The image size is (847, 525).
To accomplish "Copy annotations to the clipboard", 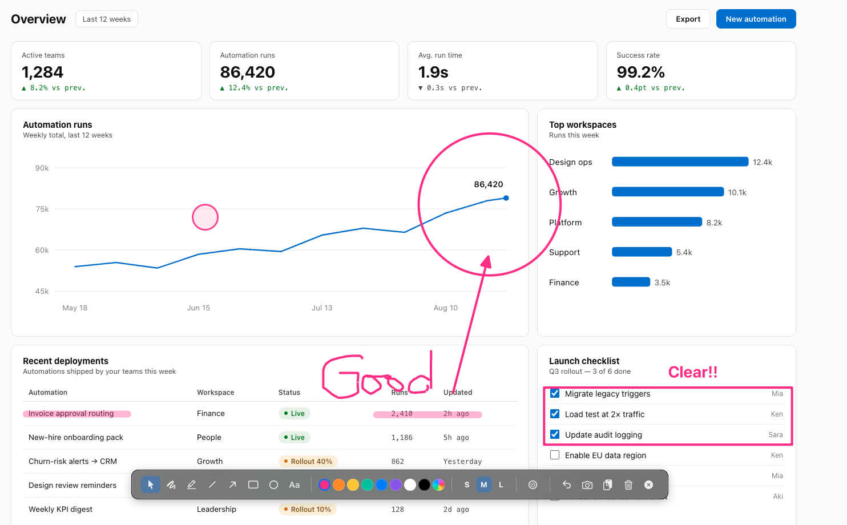I will tap(608, 484).
